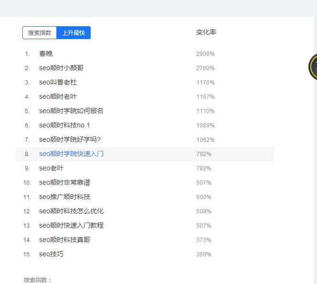The image size is (317, 284).
Task: Click highlighted seo顺时学院快速入门 link
Action: point(71,154)
